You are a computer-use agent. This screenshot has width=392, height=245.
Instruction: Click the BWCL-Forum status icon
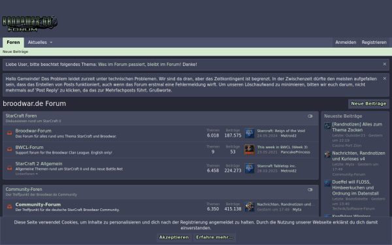coord(10,149)
